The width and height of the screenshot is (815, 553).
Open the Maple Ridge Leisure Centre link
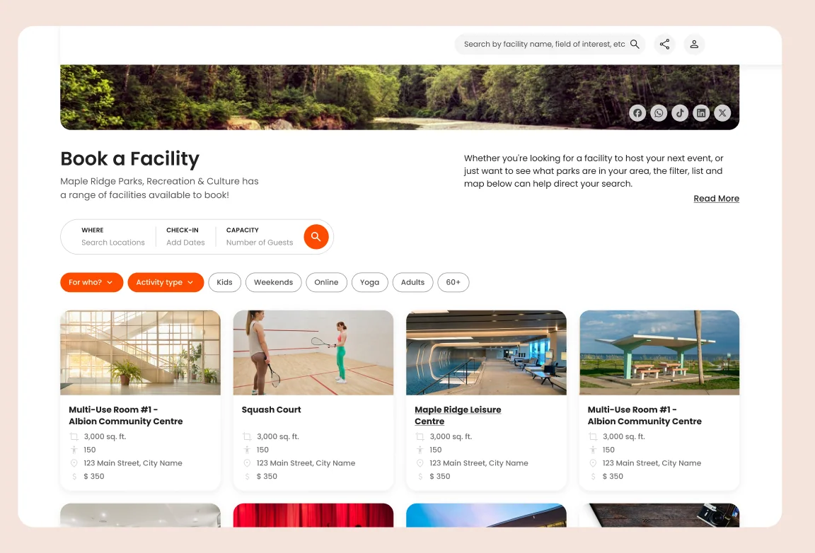point(458,415)
